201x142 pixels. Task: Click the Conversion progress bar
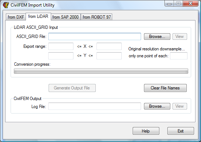[x=101, y=71]
